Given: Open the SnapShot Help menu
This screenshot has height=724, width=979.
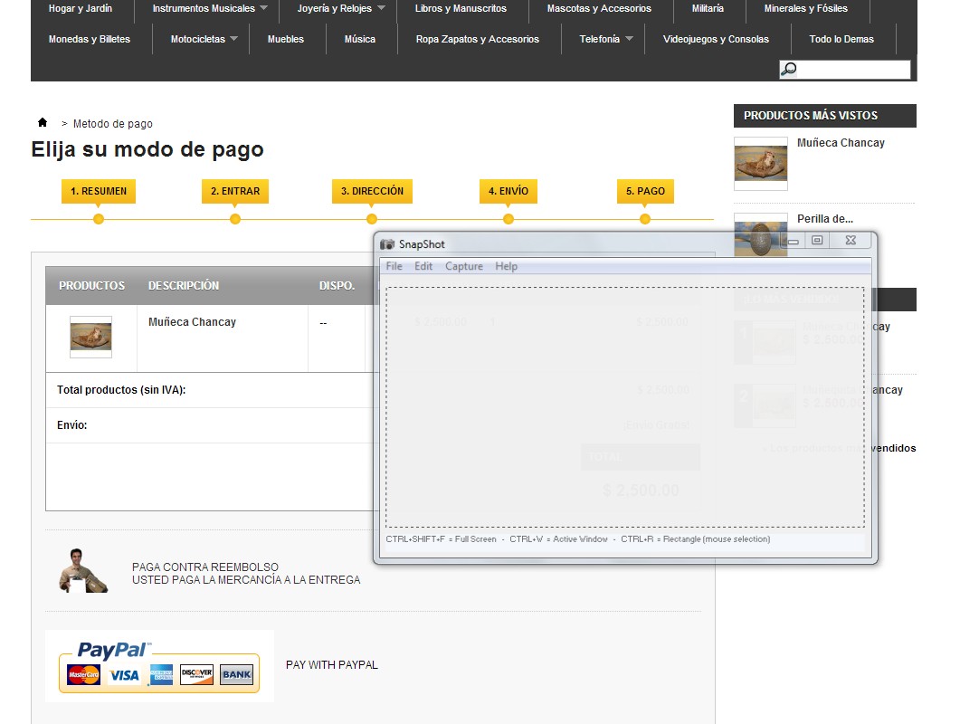Looking at the screenshot, I should (x=507, y=266).
